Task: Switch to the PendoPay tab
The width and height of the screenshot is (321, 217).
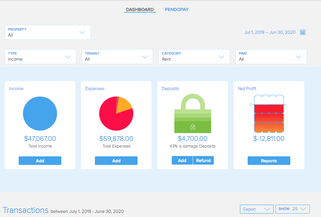Action: [x=177, y=9]
